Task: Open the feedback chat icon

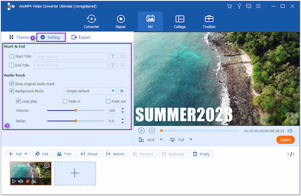Action: coord(249,7)
